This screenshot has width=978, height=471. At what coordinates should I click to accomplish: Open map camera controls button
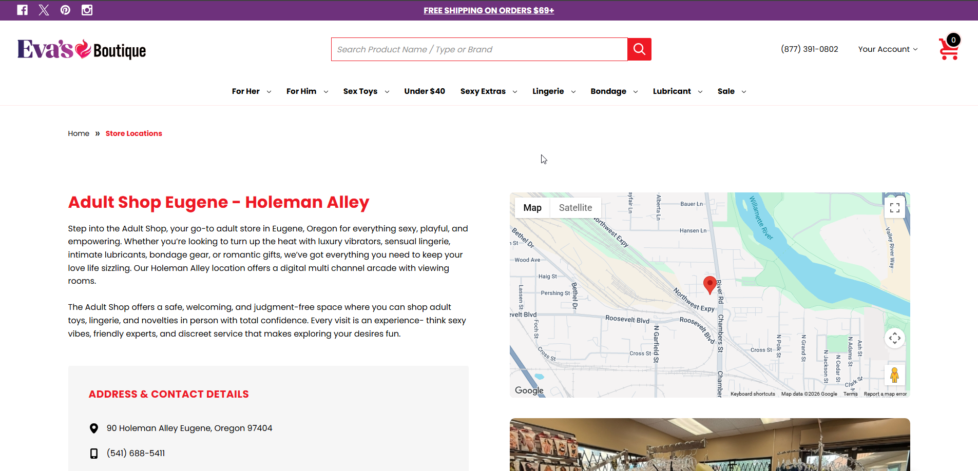click(895, 338)
